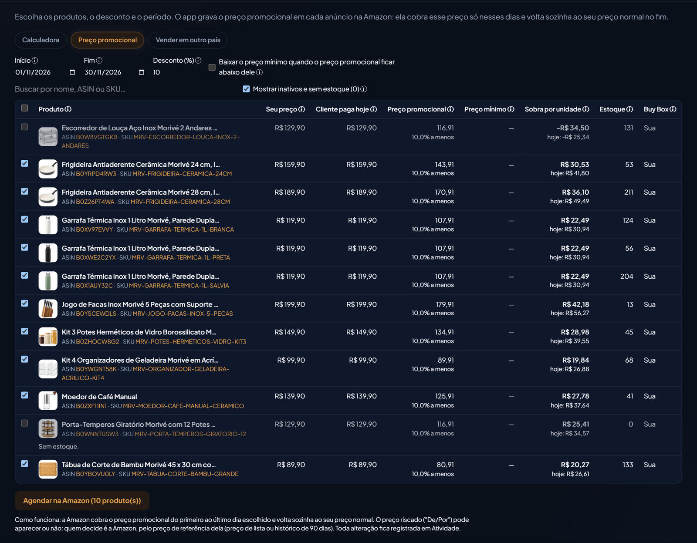Enable Baixar o preço mínimo checkbox
The width and height of the screenshot is (697, 543).
point(212,67)
